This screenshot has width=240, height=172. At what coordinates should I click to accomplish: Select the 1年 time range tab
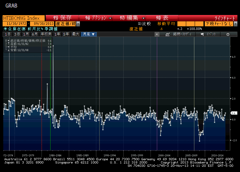57,34
